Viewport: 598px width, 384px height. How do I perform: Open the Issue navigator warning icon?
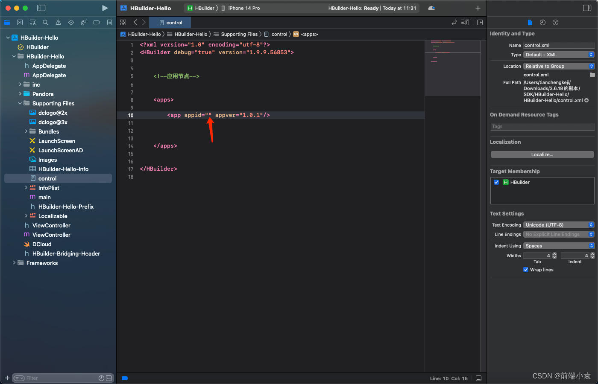tap(58, 23)
